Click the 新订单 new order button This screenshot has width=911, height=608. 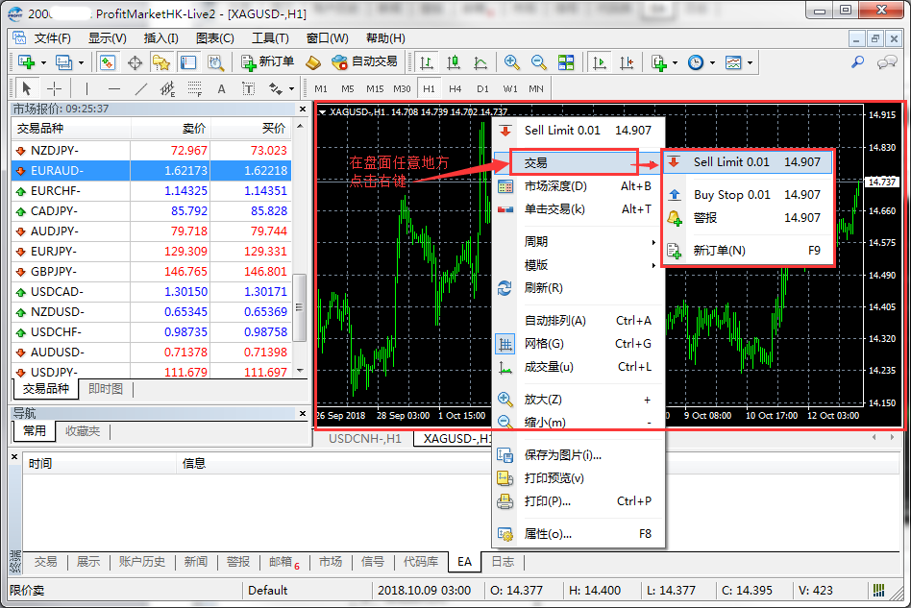[265, 62]
